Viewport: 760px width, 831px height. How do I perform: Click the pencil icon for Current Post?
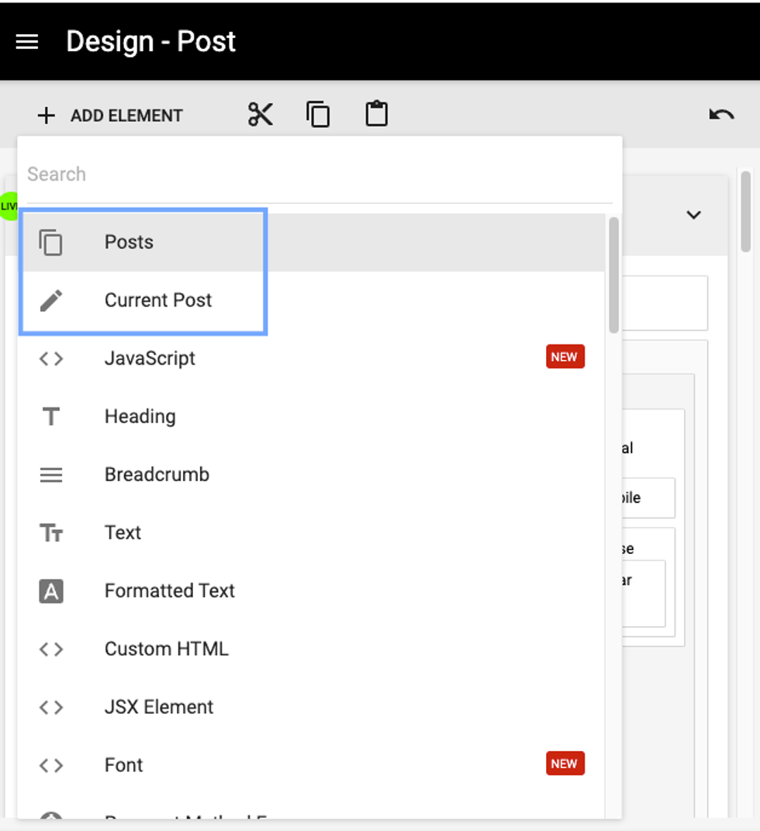(51, 300)
